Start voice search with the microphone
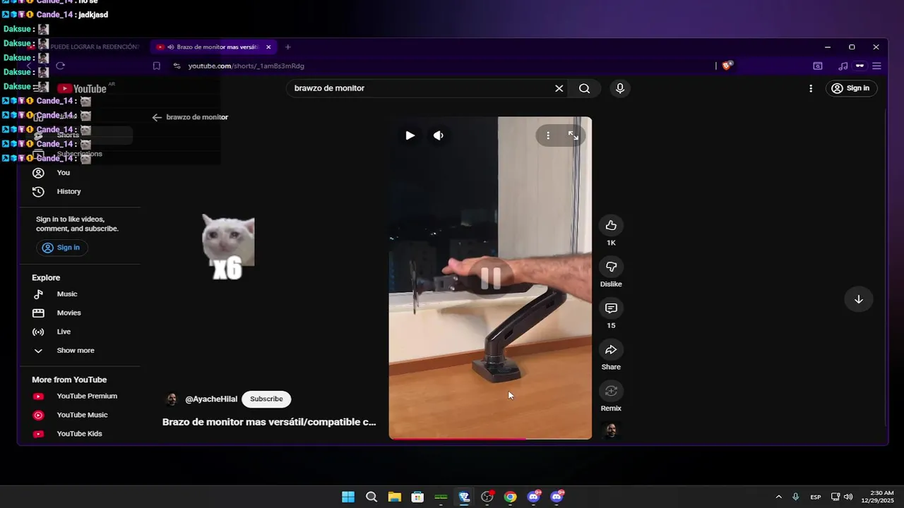The height and width of the screenshot is (508, 904). pyautogui.click(x=620, y=88)
